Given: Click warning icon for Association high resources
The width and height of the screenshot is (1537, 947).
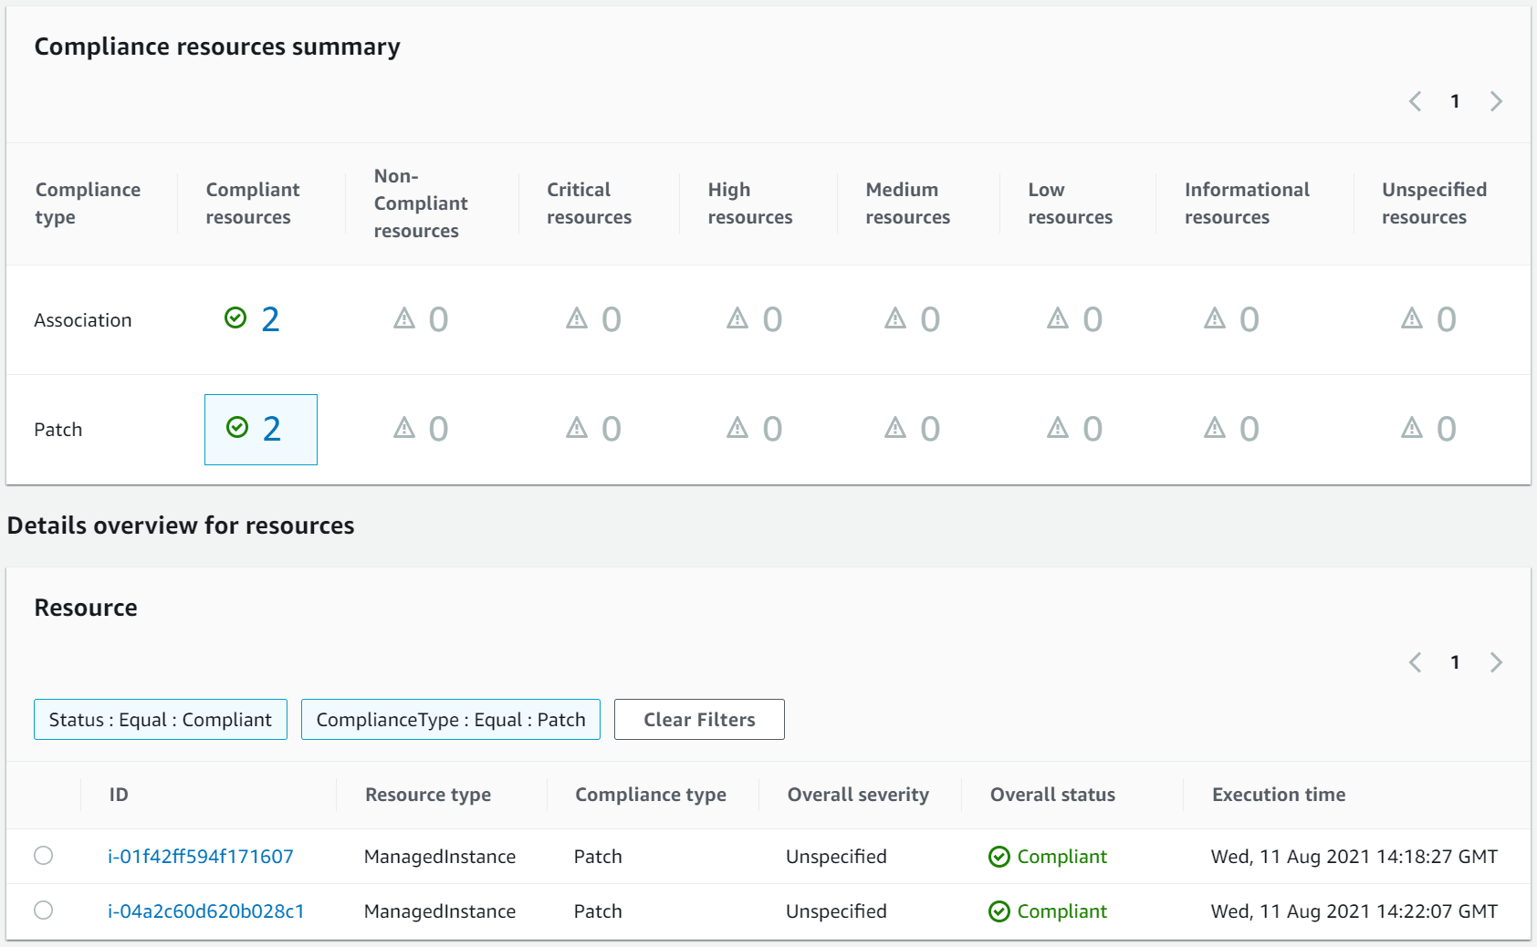Looking at the screenshot, I should (737, 317).
